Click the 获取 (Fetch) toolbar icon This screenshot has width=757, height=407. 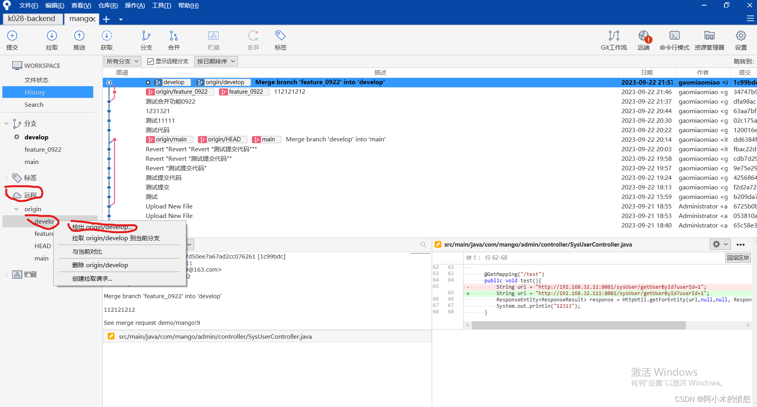click(x=106, y=40)
